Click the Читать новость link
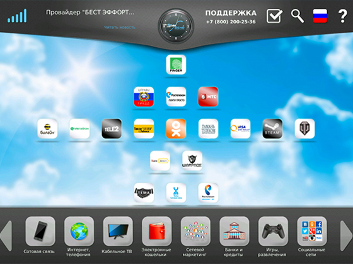Image resolution: width=353 pixels, height=264 pixels. pos(120,27)
